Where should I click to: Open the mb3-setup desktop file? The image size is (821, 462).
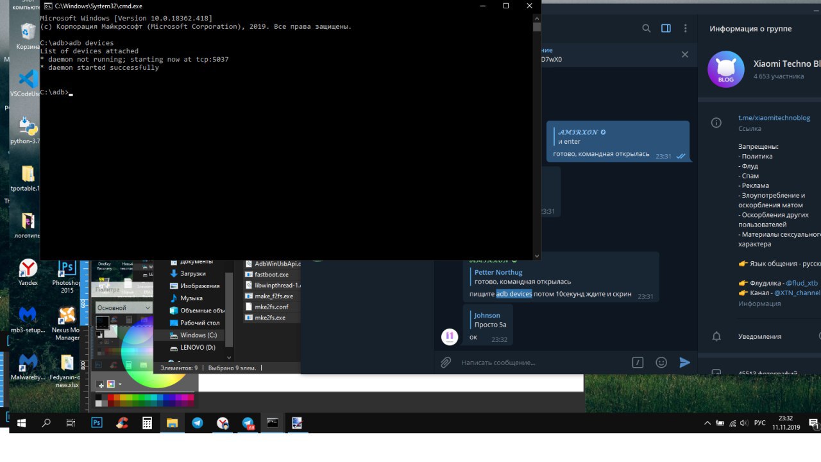pos(28,320)
